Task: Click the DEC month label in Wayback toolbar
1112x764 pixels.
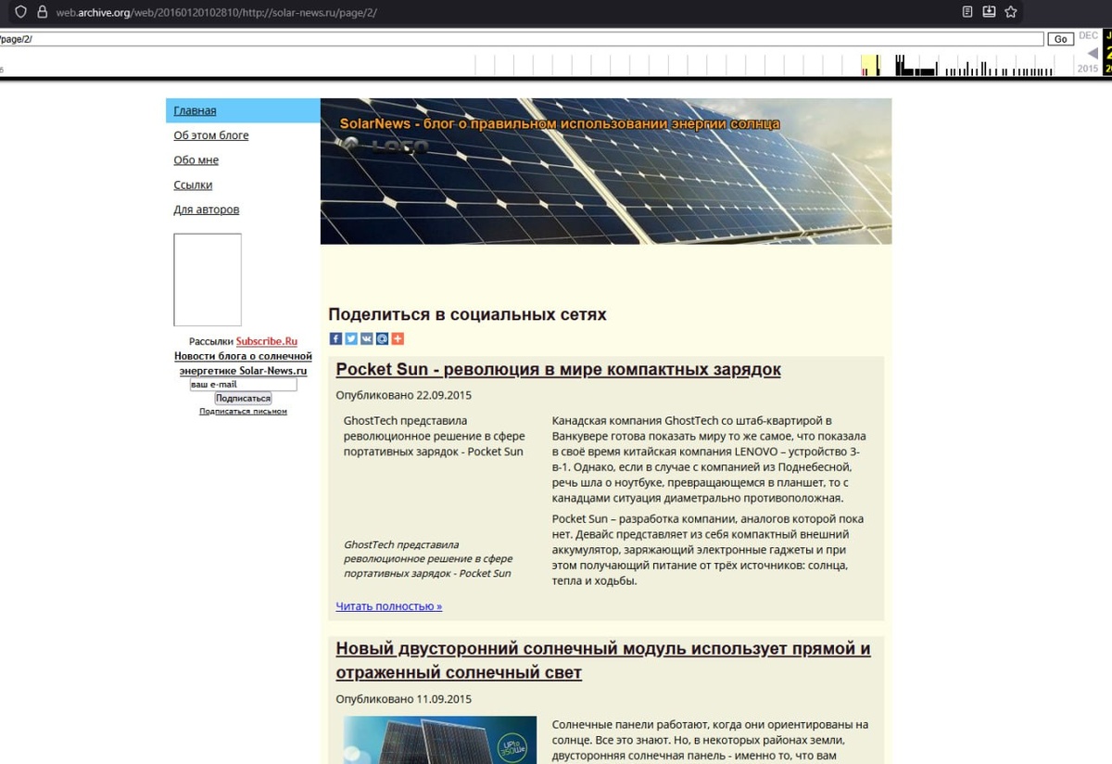Action: 1088,36
